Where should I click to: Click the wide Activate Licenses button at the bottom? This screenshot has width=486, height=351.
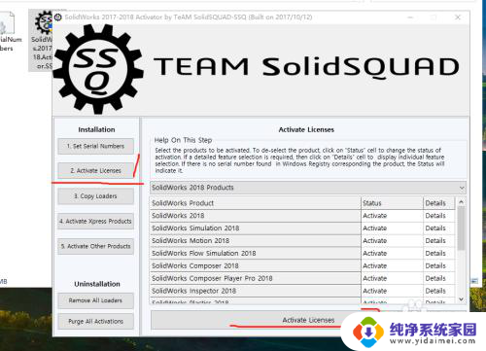(x=308, y=320)
